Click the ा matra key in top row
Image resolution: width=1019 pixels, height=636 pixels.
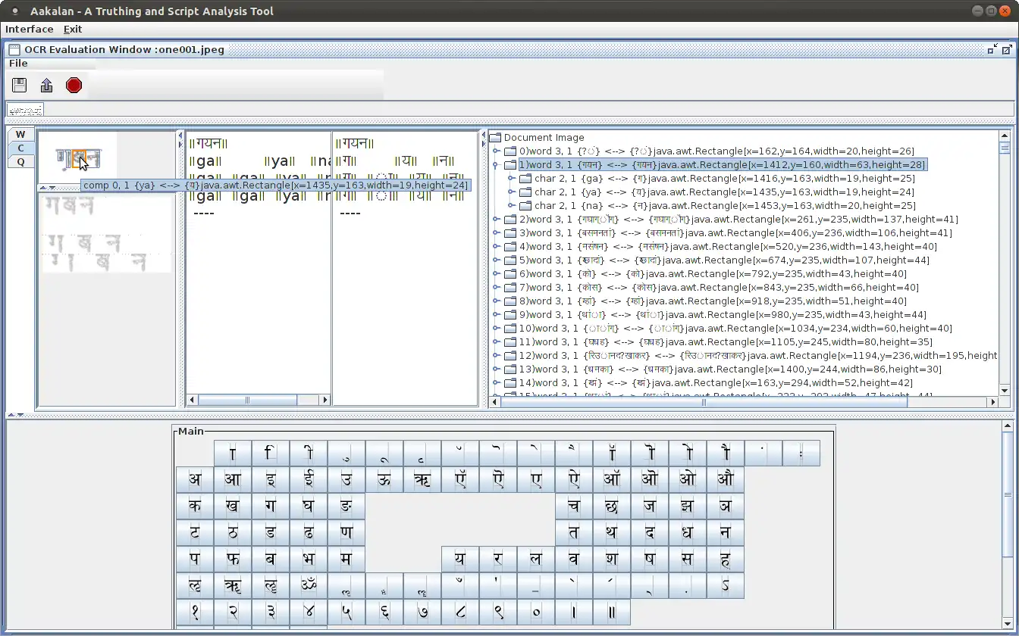(x=233, y=453)
